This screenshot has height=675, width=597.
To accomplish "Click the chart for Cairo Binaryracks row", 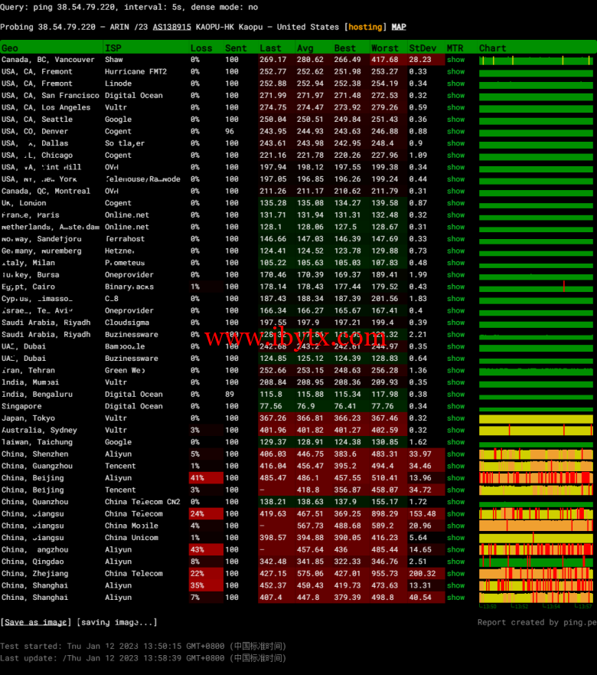I will tap(536, 287).
